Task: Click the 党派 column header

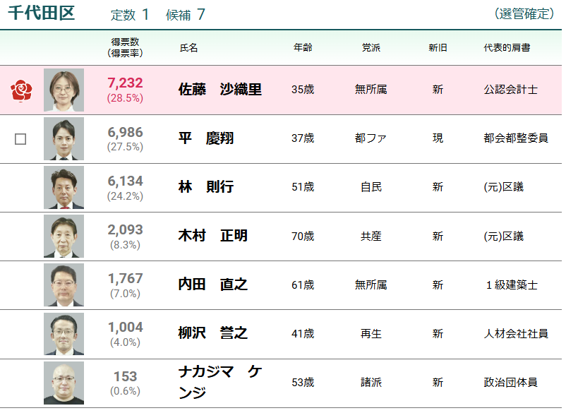Action: [x=371, y=48]
